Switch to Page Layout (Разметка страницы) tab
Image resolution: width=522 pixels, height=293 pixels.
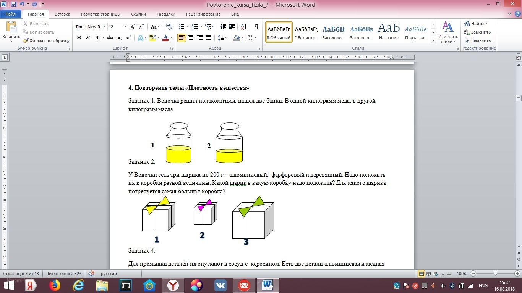point(101,14)
